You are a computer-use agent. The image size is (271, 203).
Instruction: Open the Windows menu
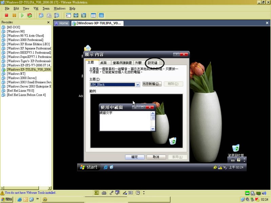pos(60,8)
